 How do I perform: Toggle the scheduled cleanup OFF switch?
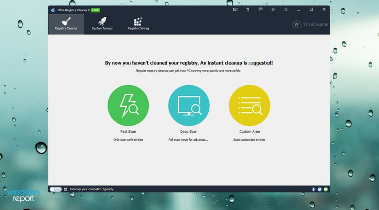tap(56, 189)
